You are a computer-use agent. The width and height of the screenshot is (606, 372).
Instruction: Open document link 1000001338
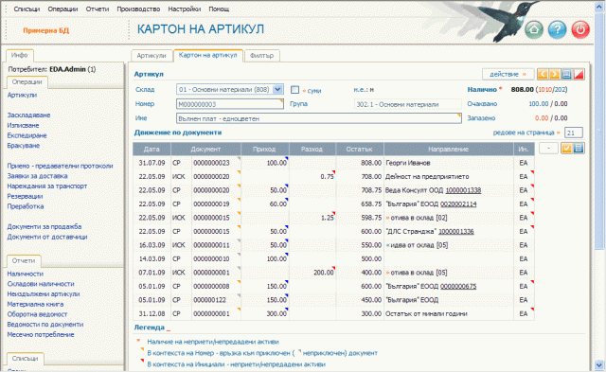click(x=463, y=190)
